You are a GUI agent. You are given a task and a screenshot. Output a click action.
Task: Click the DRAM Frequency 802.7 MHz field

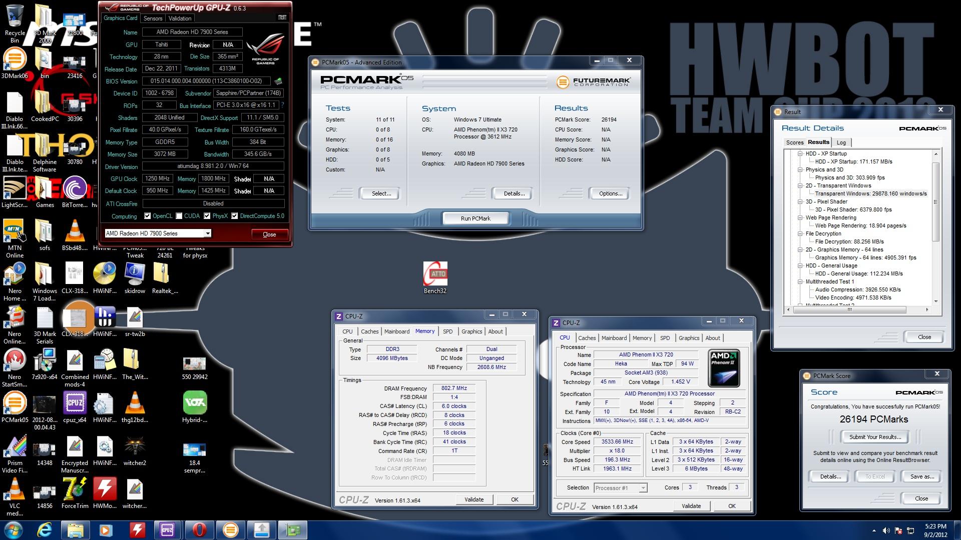click(x=454, y=388)
